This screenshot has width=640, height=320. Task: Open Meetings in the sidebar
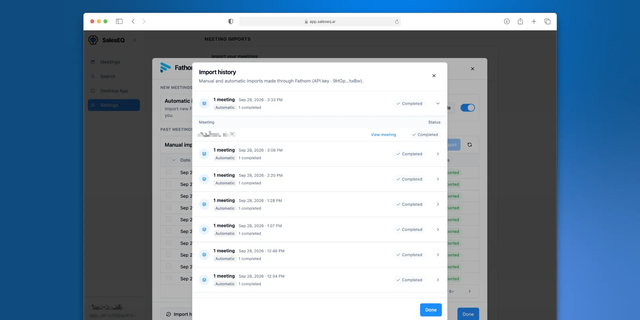[x=114, y=62]
